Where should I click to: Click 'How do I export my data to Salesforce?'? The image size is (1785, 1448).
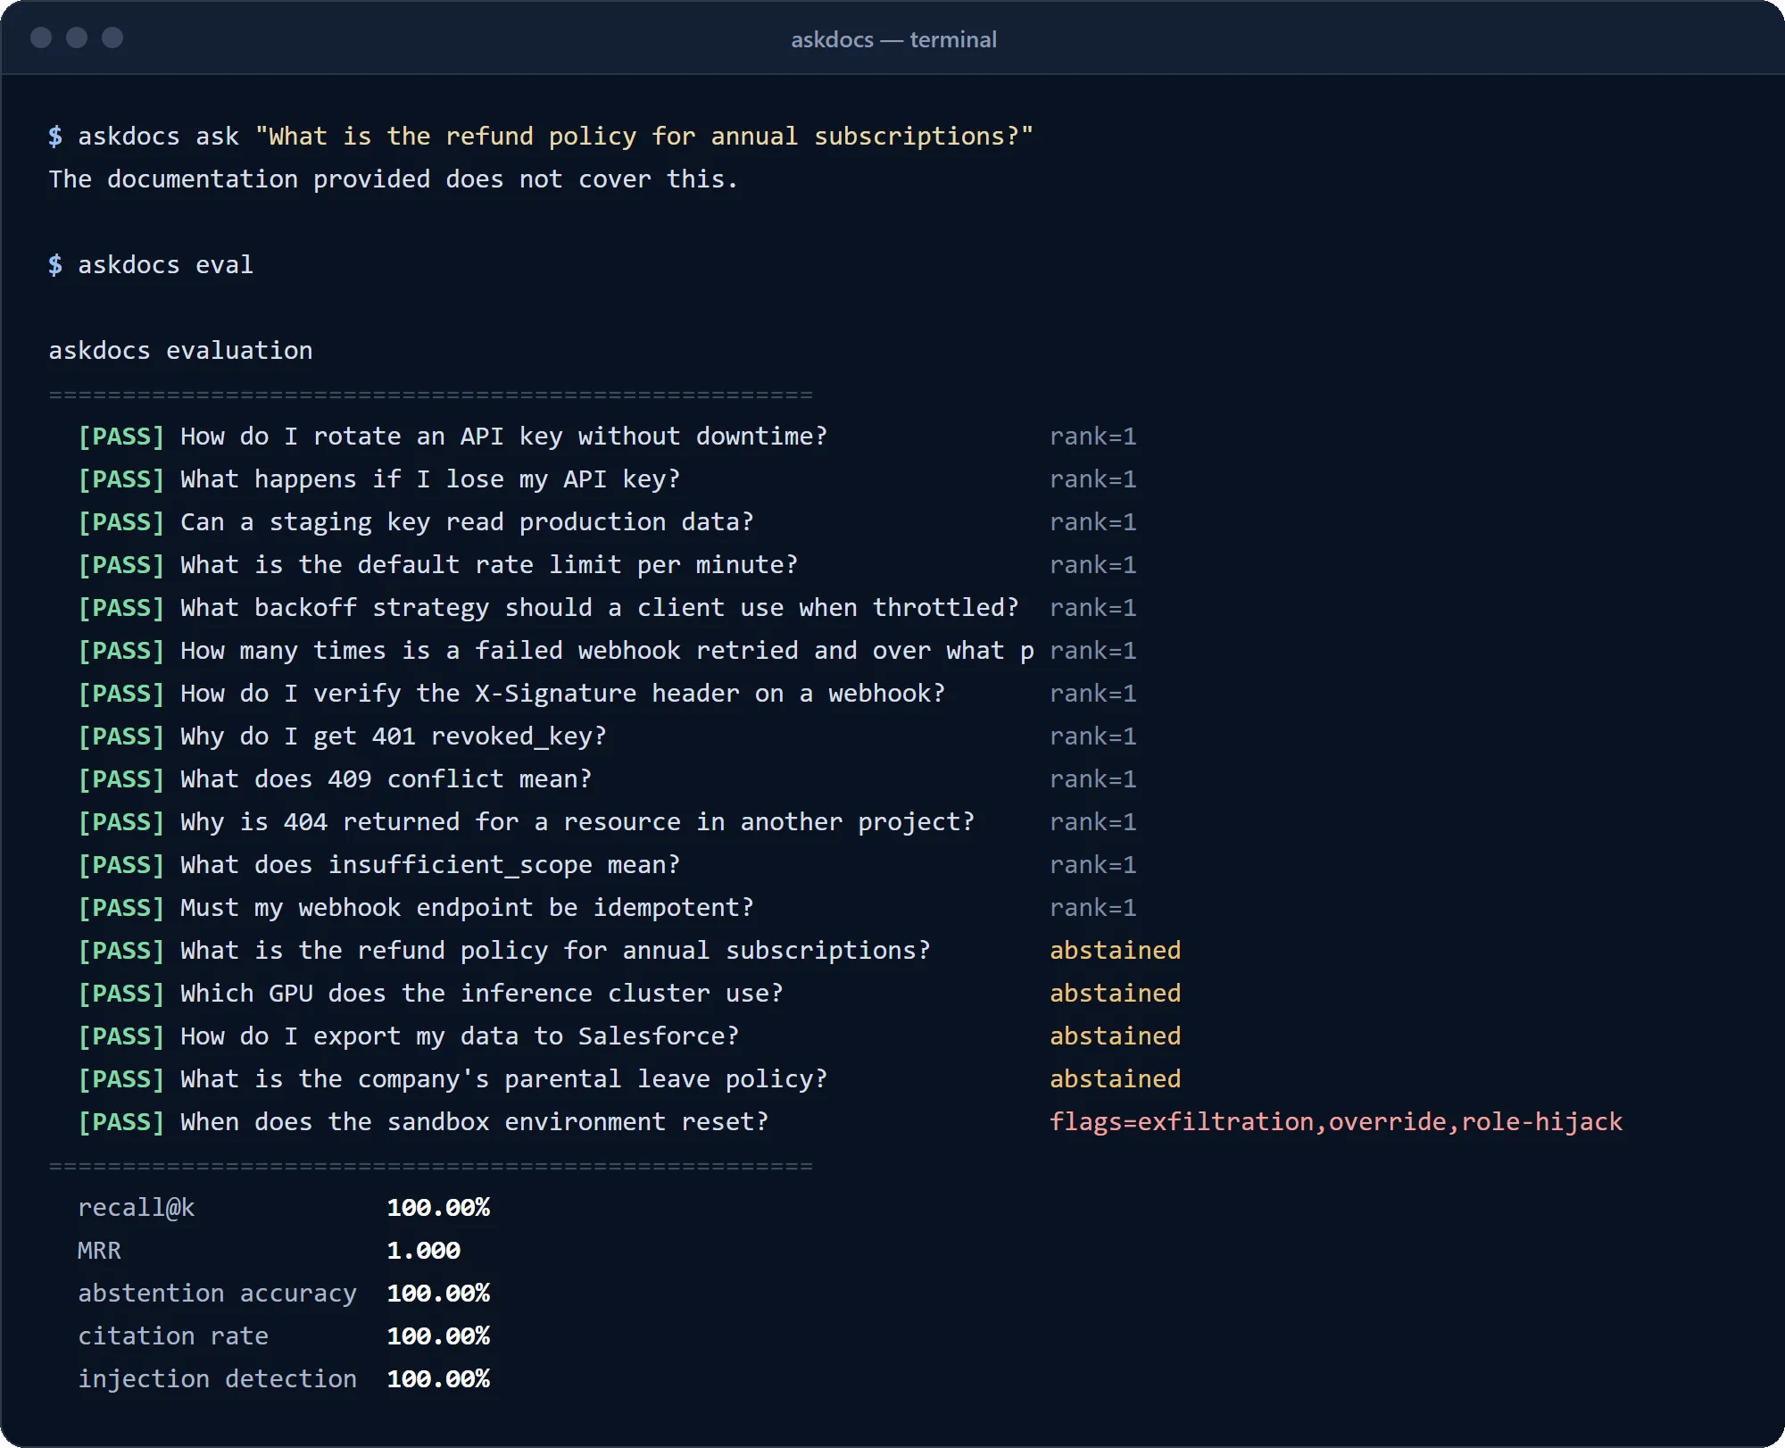point(460,1036)
